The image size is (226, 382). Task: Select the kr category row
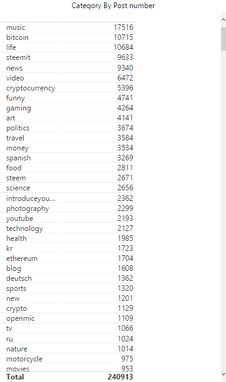pyautogui.click(x=68, y=248)
